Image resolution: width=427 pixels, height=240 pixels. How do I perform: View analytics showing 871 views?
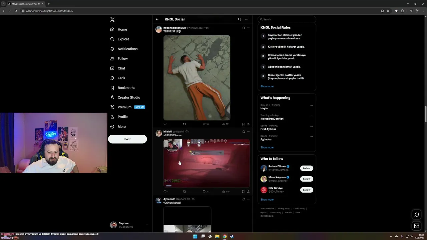point(226,124)
